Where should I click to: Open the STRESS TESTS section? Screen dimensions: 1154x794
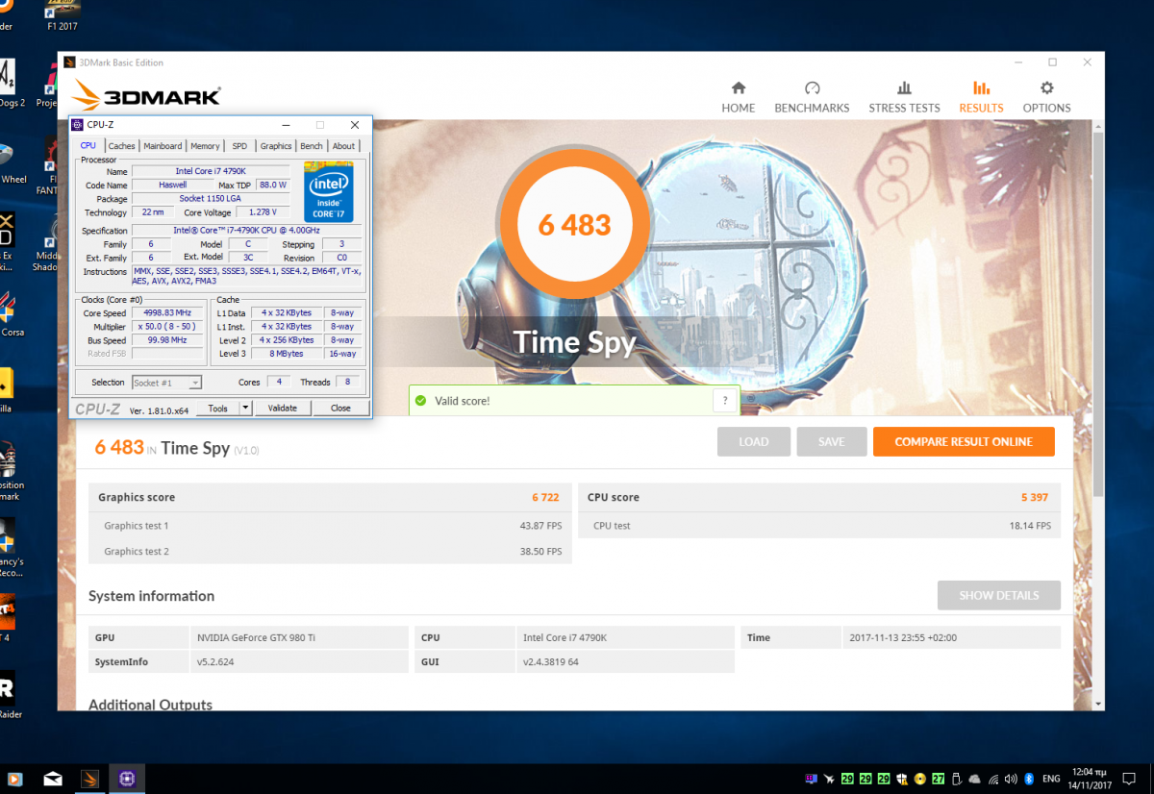904,97
